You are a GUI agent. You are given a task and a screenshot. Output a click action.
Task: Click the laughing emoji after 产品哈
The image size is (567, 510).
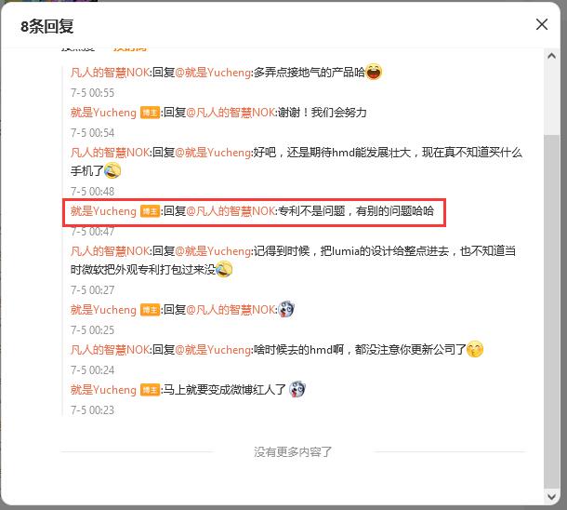click(374, 72)
